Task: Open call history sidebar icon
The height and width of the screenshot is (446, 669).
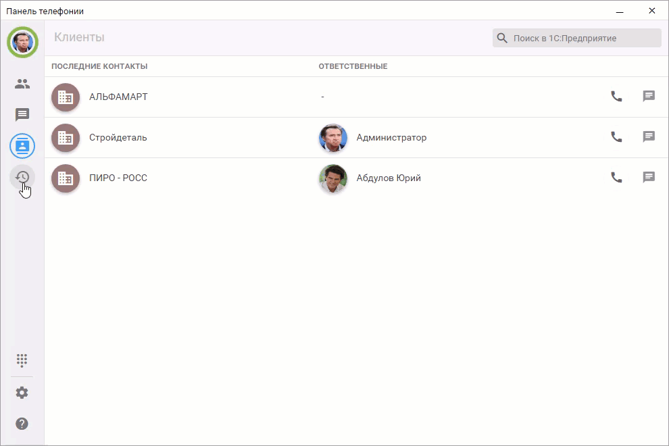Action: click(x=22, y=177)
